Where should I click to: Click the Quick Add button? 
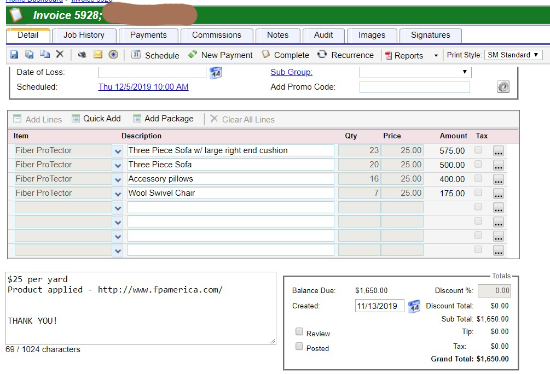(x=96, y=119)
